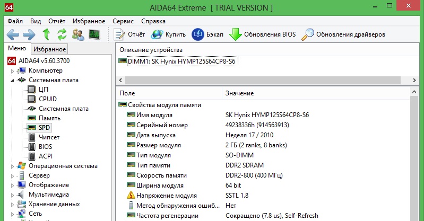This screenshot has height=221, width=424.
Task: Click the Хранение данных drive icon
Action: pos(22,204)
